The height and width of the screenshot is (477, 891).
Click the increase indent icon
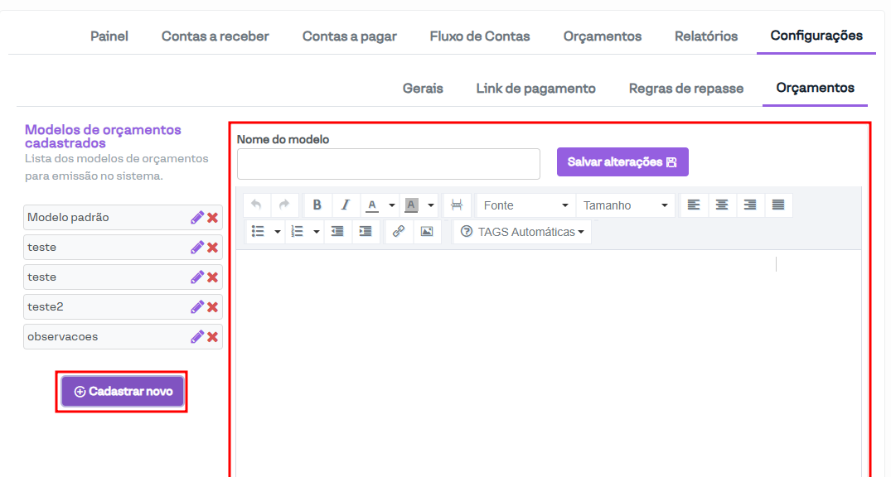(366, 232)
